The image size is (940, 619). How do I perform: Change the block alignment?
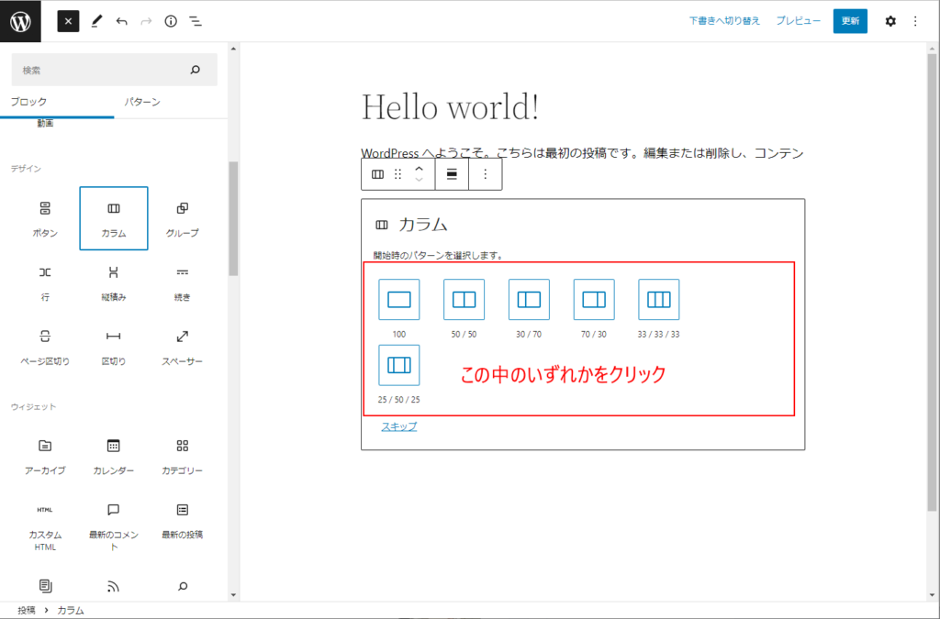tap(452, 174)
